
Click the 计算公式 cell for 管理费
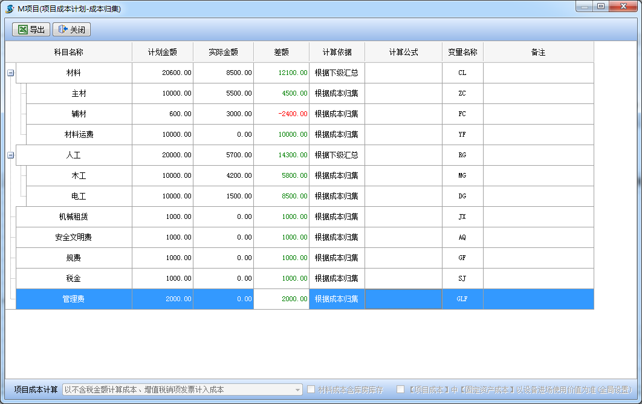pos(403,299)
